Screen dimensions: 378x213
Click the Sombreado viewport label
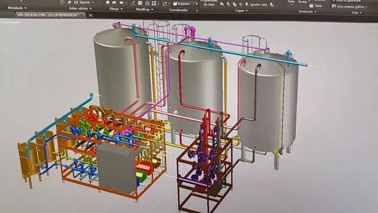(x=11, y=22)
